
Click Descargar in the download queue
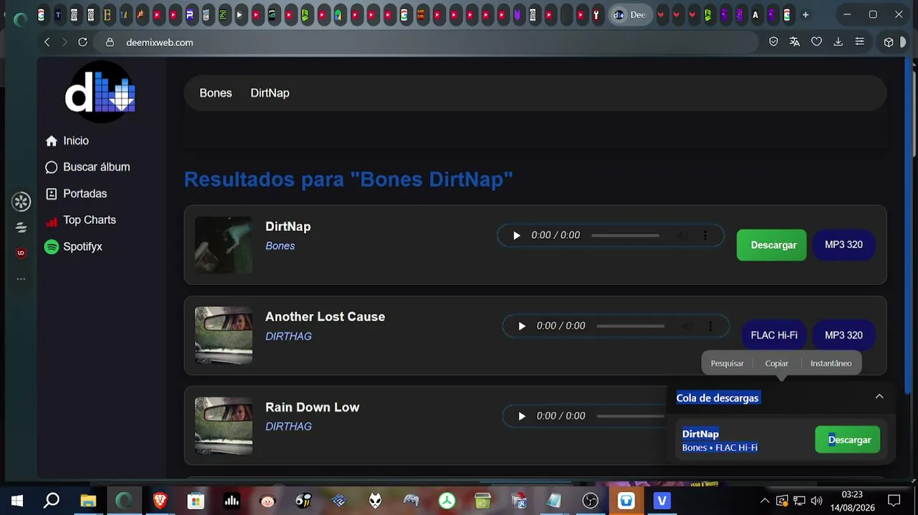point(848,440)
